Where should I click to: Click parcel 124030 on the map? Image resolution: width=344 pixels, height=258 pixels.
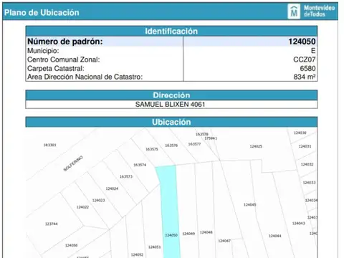tap(300, 133)
